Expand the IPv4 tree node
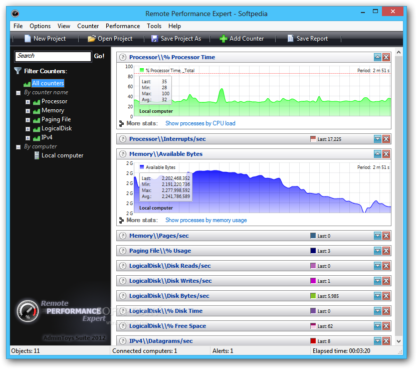The height and width of the screenshot is (369, 417). [x=28, y=138]
